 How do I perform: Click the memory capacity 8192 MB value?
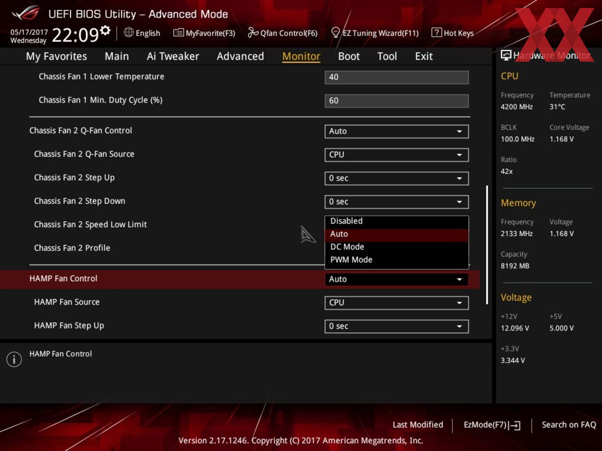click(x=515, y=266)
